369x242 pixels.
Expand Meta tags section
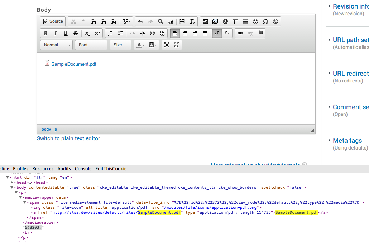[x=348, y=141]
